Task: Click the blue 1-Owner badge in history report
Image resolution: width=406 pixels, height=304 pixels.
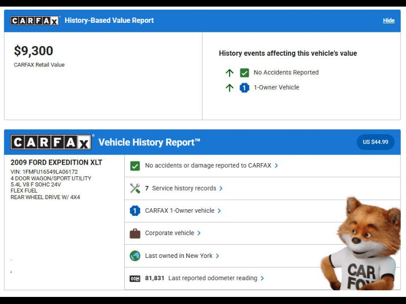Action: (x=135, y=211)
